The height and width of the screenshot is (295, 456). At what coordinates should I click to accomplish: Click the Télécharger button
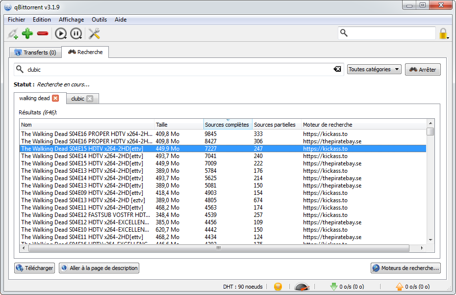(35, 268)
